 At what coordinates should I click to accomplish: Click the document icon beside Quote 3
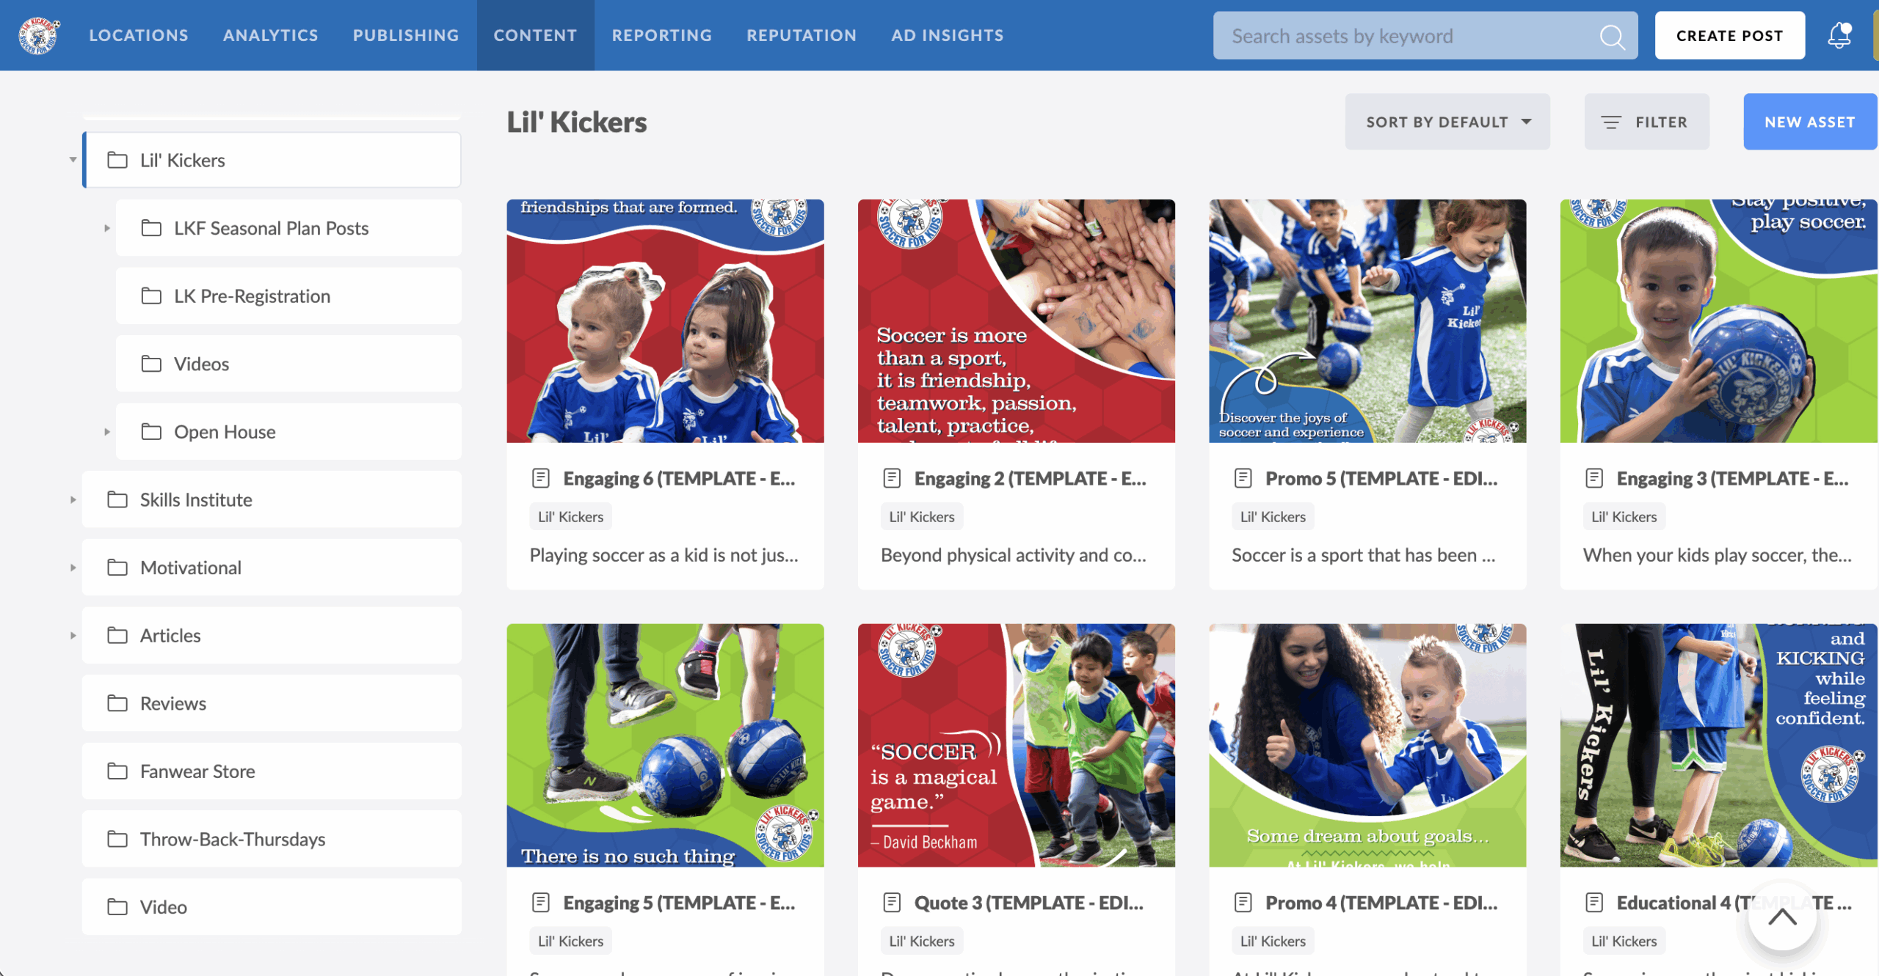pos(892,903)
